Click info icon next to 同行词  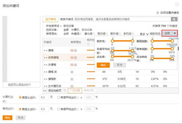[x=107, y=34]
